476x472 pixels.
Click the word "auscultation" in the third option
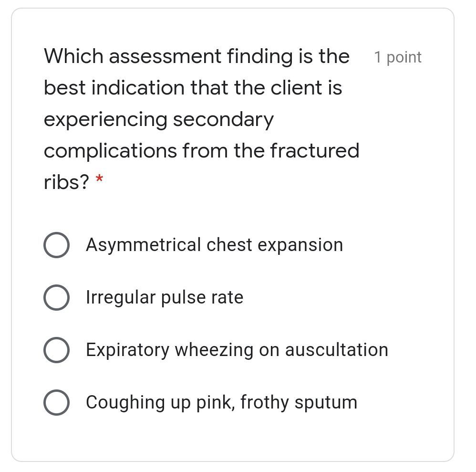coord(336,350)
